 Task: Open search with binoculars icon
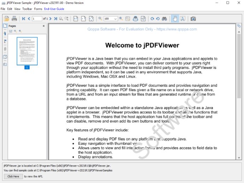coord(164,19)
